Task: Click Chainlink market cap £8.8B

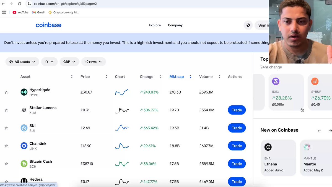Action: tap(174, 146)
